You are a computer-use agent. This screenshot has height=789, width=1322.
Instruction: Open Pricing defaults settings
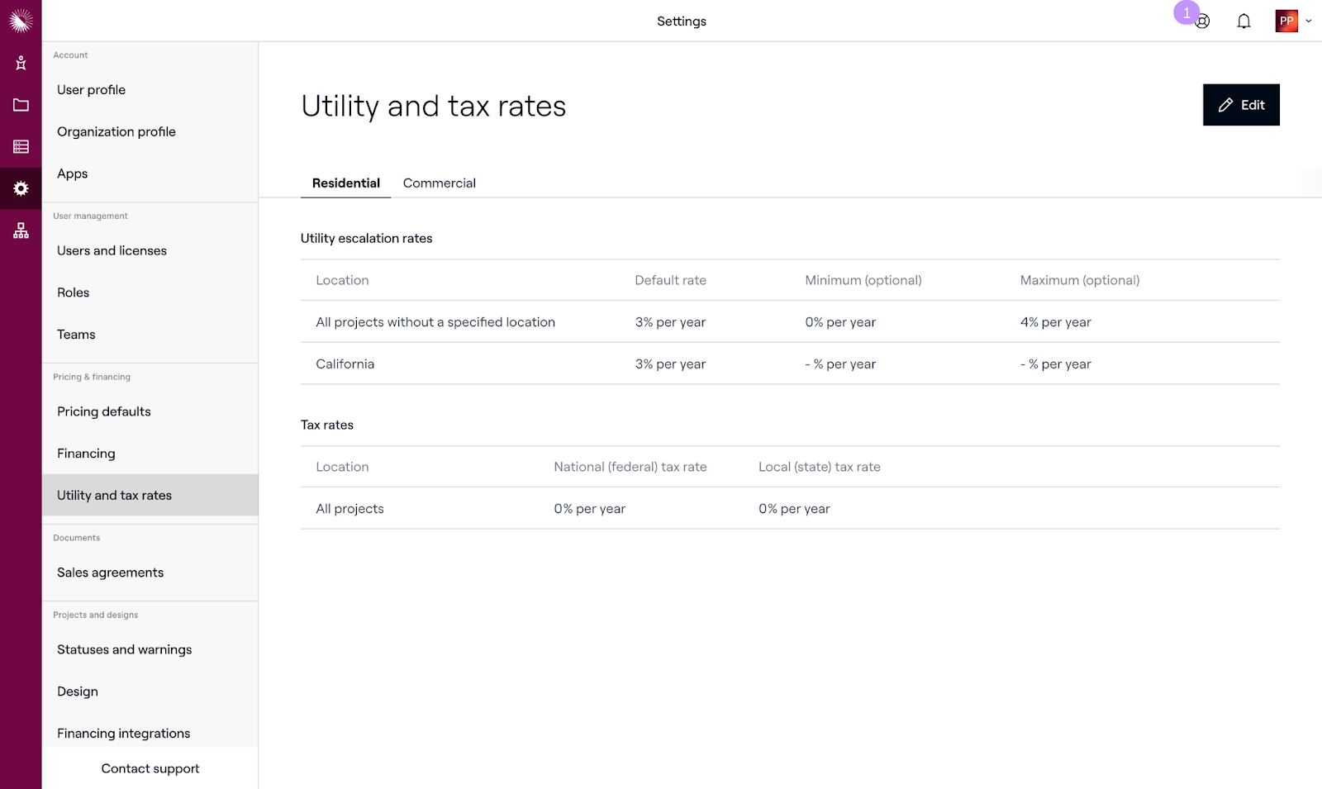click(x=104, y=411)
